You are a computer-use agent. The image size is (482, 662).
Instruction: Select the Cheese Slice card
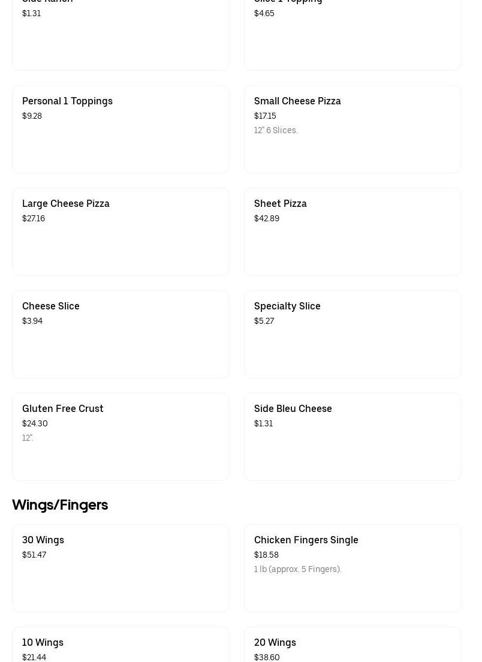(x=120, y=334)
